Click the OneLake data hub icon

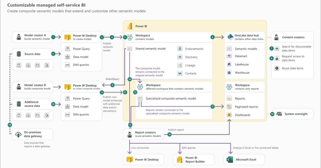pyautogui.click(x=230, y=37)
